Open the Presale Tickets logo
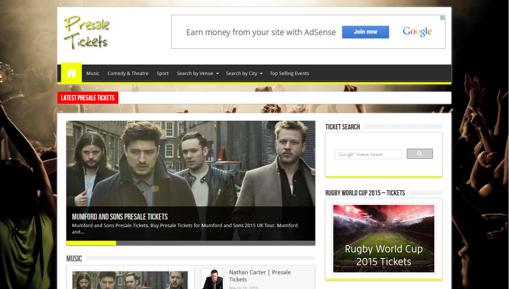Viewport: 509px width, 289px height. (x=86, y=32)
